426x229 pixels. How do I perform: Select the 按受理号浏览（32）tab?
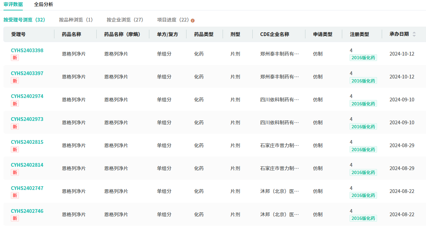click(x=24, y=20)
